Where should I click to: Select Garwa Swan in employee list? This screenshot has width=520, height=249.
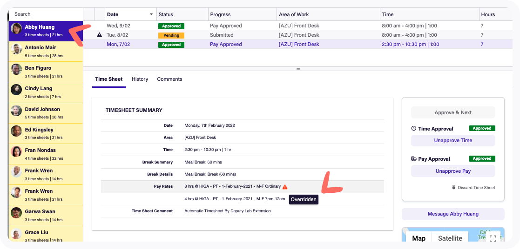[x=46, y=216]
